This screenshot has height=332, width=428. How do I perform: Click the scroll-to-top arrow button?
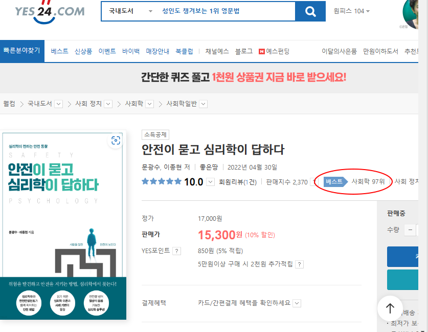point(390,308)
